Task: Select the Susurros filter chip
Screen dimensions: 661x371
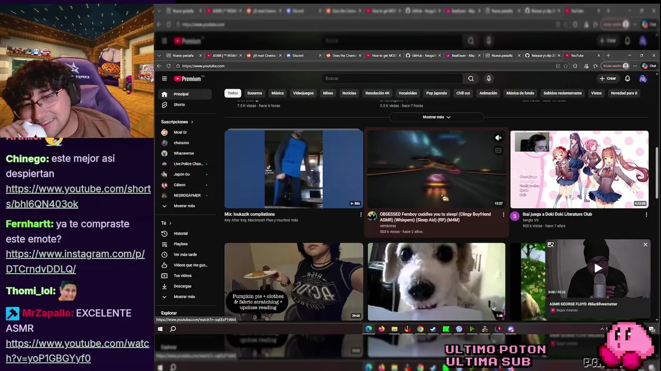Action: tap(255, 93)
